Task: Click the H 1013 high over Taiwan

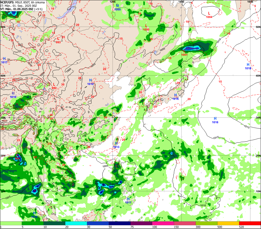Action: click(x=116, y=145)
